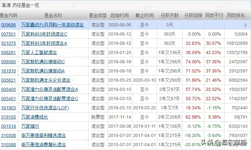This screenshot has width=251, height=150.
Task: Select the -8.75% peer average cell
Action: click(214, 126)
